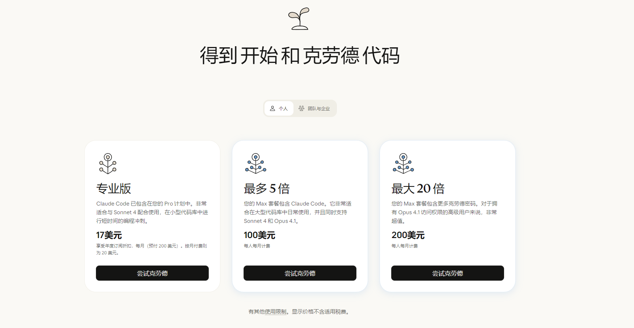Click the sprout logo icon at top

(299, 18)
